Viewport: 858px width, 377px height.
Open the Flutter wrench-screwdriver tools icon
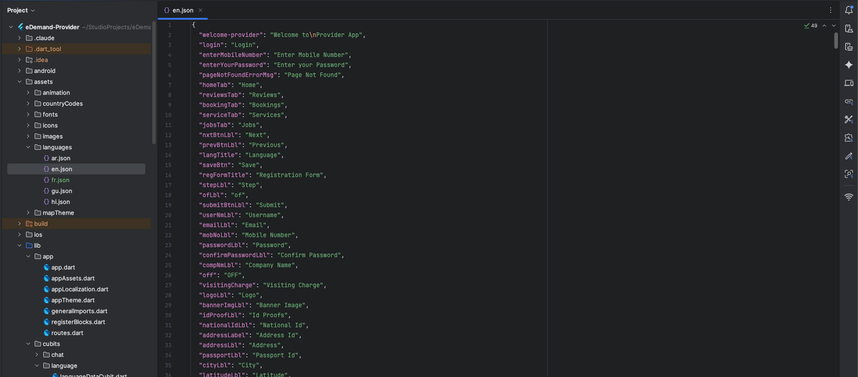point(849,119)
